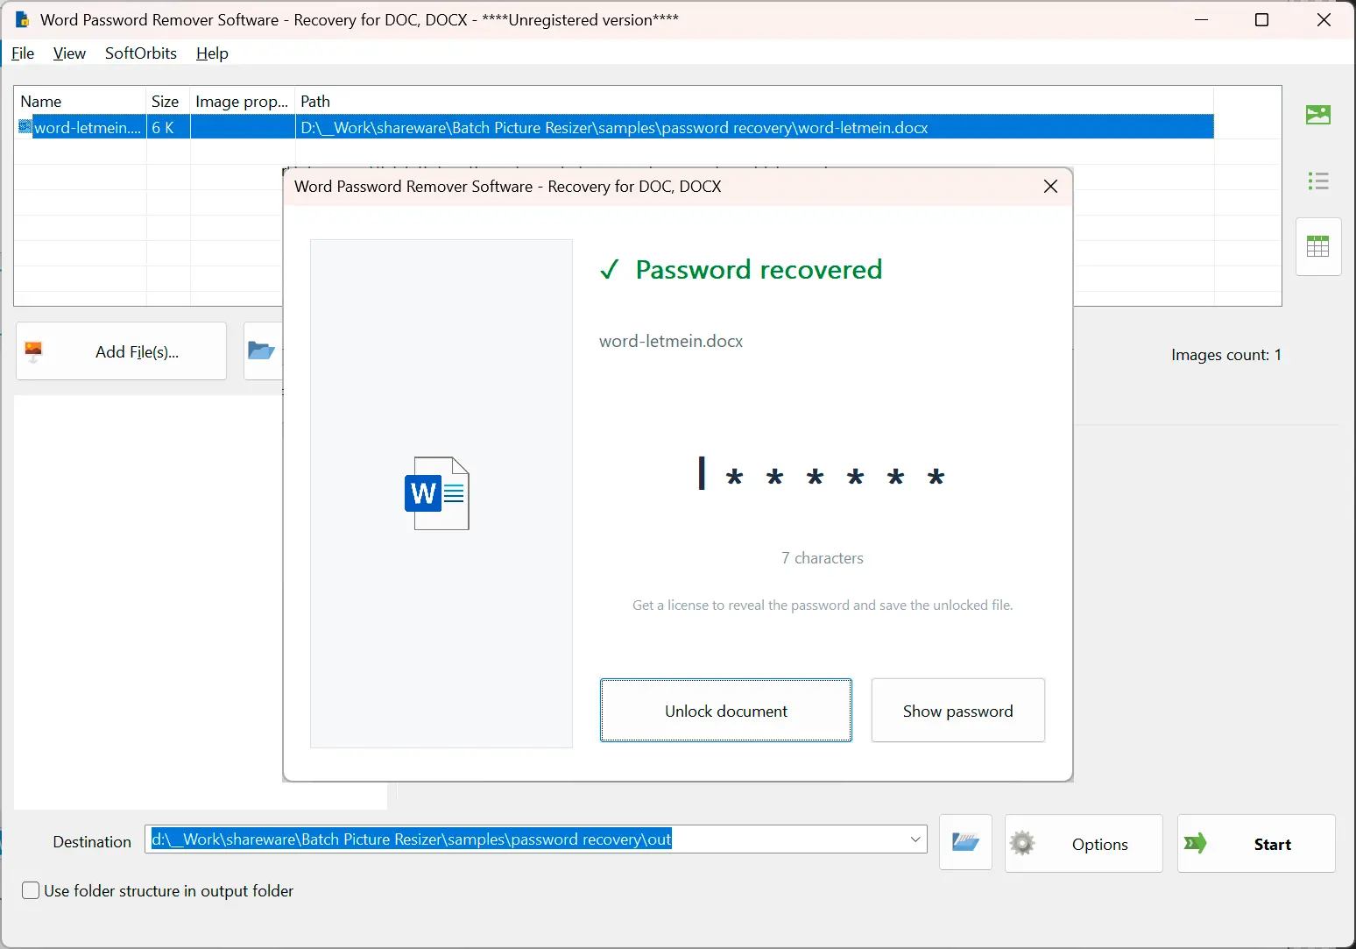The height and width of the screenshot is (949, 1356).
Task: Open the Help menu
Action: pos(212,53)
